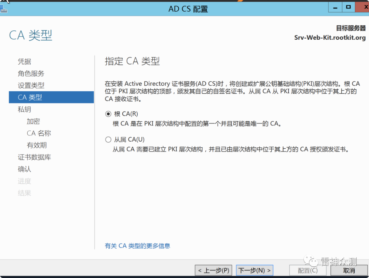Image resolution: width=369 pixels, height=278 pixels.
Task: Open the CA 名称 sub-step
Action: (39, 133)
